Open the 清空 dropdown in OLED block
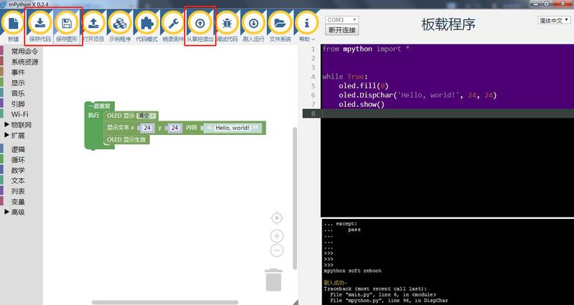The width and height of the screenshot is (574, 305). click(146, 116)
